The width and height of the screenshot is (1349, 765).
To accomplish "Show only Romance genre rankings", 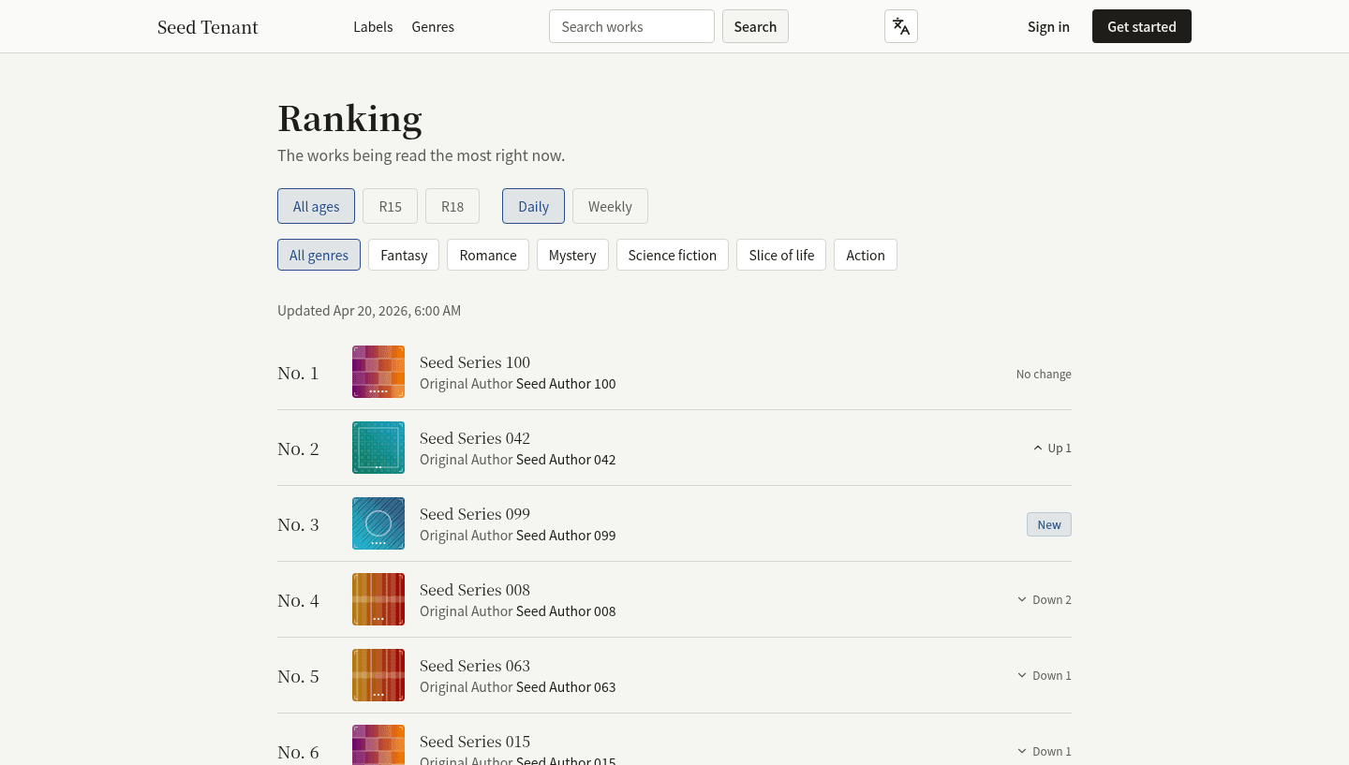I will pyautogui.click(x=488, y=255).
